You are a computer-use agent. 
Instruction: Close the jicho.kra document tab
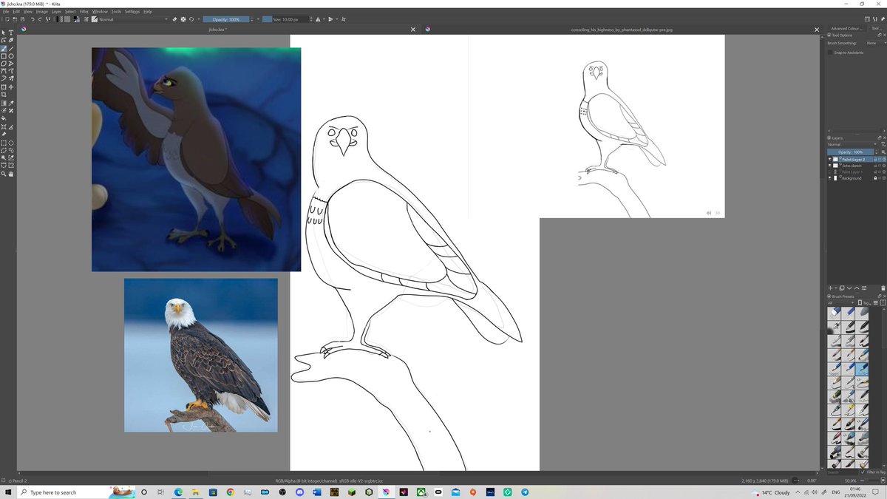(413, 30)
